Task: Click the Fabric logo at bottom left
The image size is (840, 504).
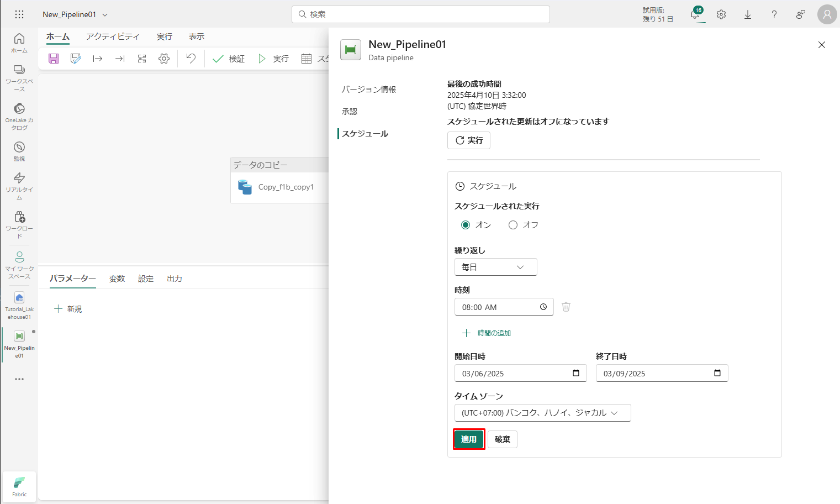Action: 19,486
